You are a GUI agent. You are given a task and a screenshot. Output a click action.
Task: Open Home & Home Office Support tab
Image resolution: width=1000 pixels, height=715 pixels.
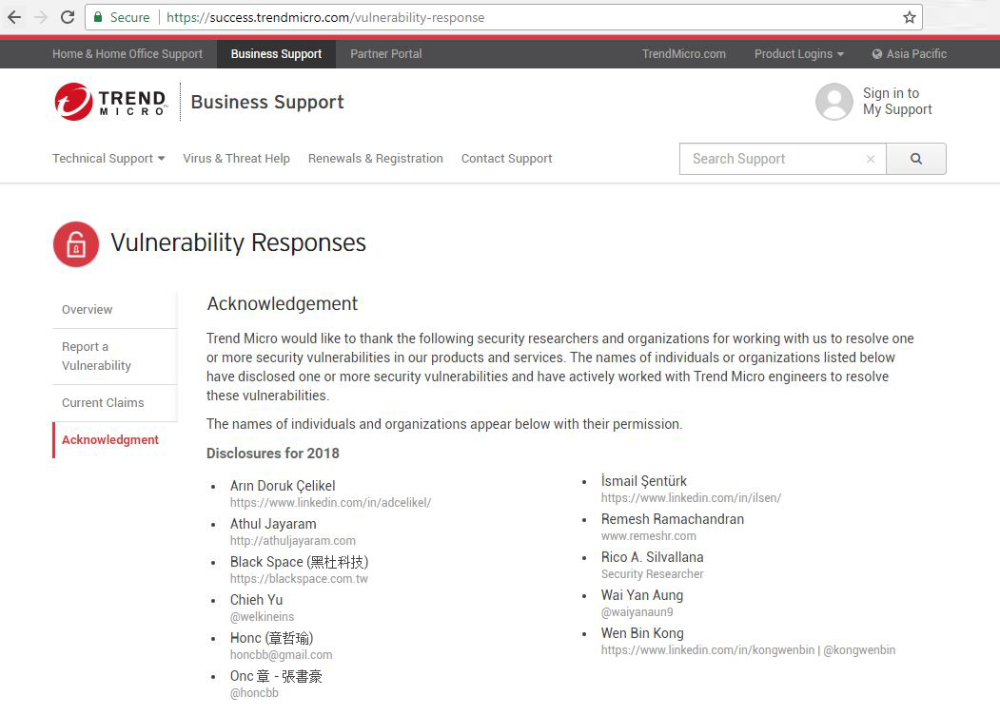tap(127, 54)
